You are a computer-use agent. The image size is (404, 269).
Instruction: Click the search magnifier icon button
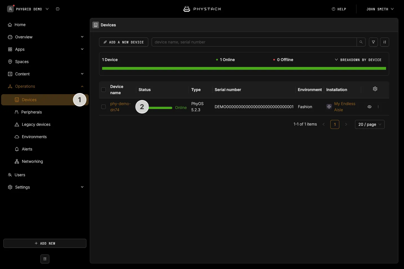(361, 42)
